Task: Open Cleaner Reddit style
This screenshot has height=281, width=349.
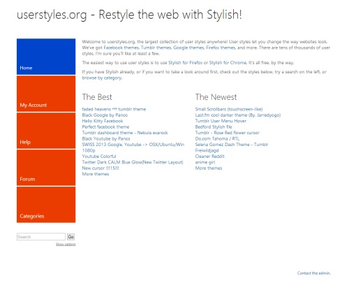Action: pos(209,157)
